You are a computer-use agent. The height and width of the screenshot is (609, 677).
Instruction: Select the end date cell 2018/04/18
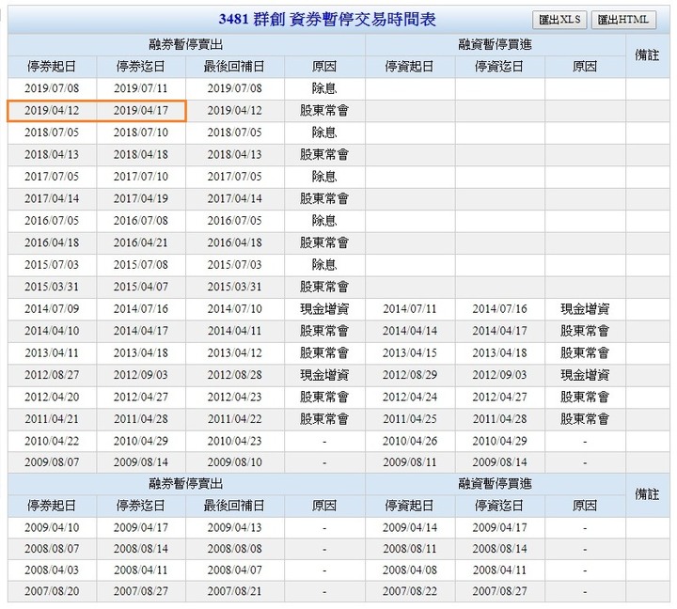click(141, 154)
